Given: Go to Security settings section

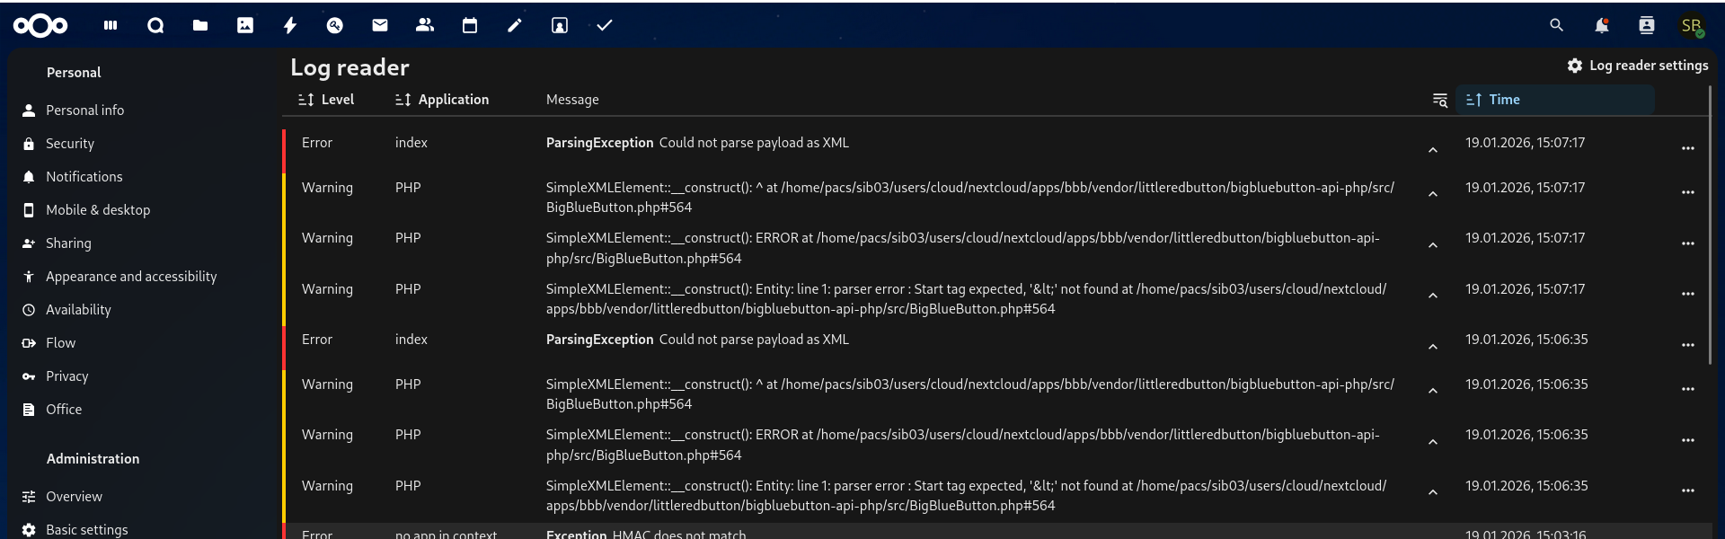Looking at the screenshot, I should click(70, 144).
